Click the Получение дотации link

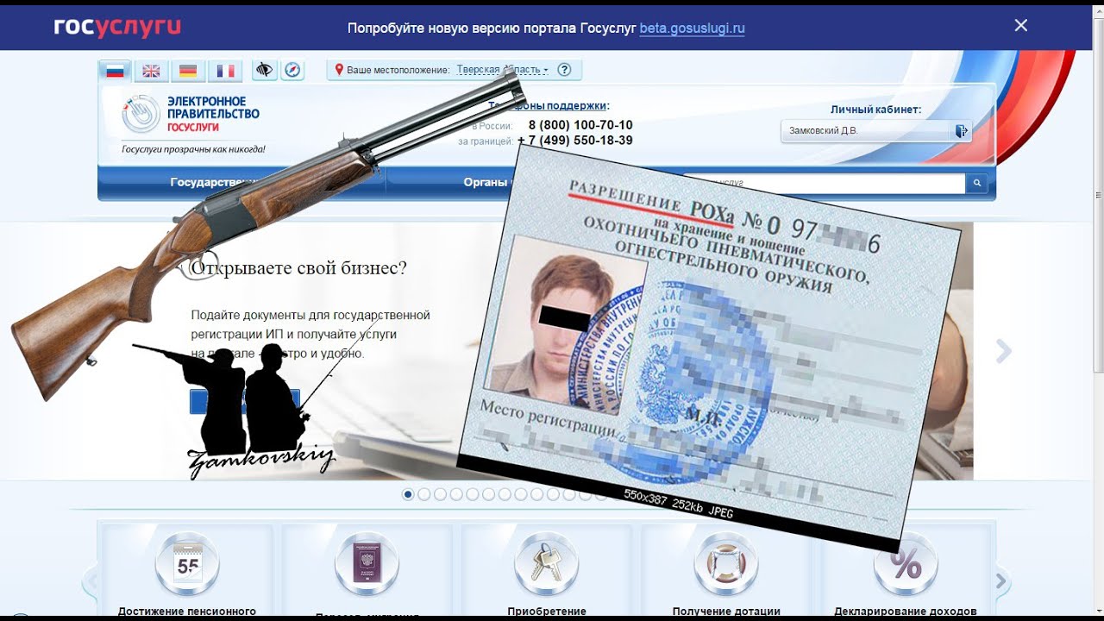(x=726, y=612)
